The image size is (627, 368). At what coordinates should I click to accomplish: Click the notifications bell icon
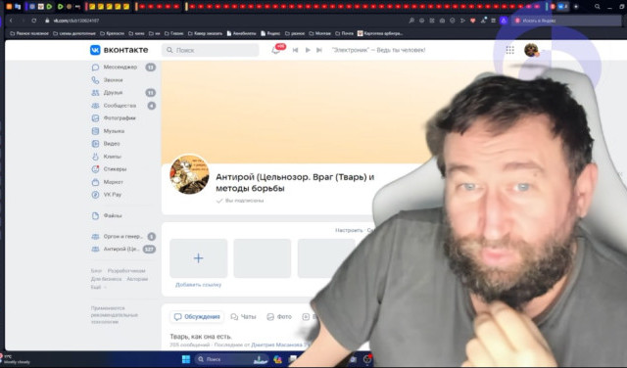(x=276, y=50)
